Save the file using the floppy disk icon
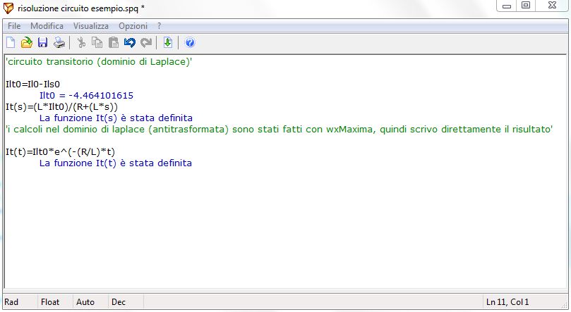This screenshot has height=312, width=571. [42, 42]
